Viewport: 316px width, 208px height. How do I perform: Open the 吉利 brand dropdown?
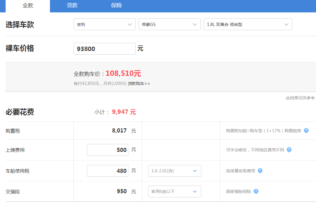(x=105, y=24)
